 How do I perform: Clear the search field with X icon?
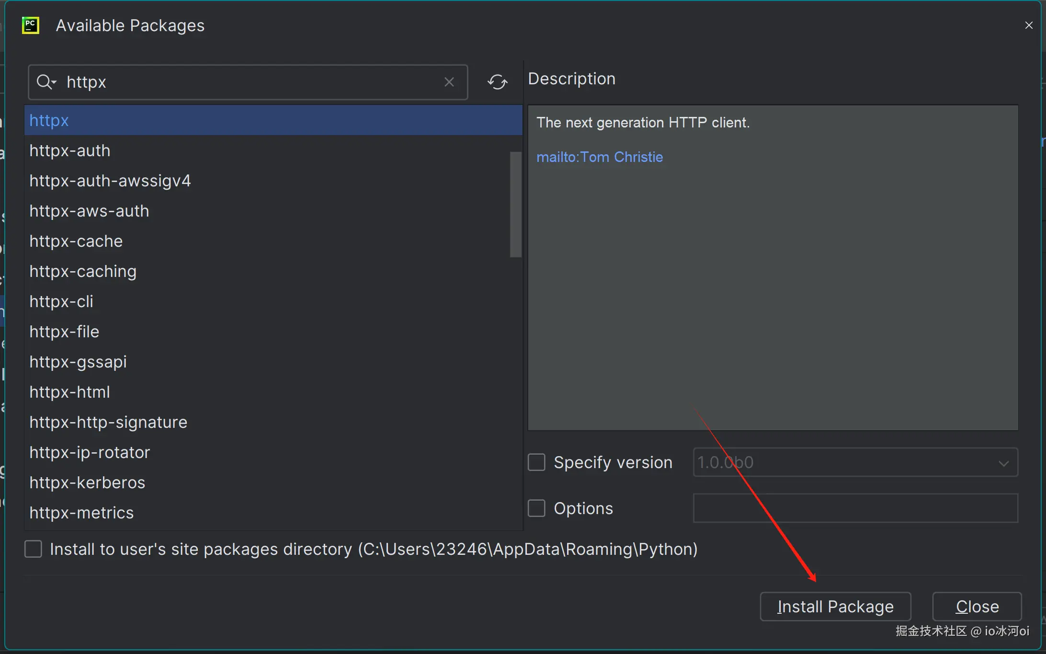tap(449, 82)
